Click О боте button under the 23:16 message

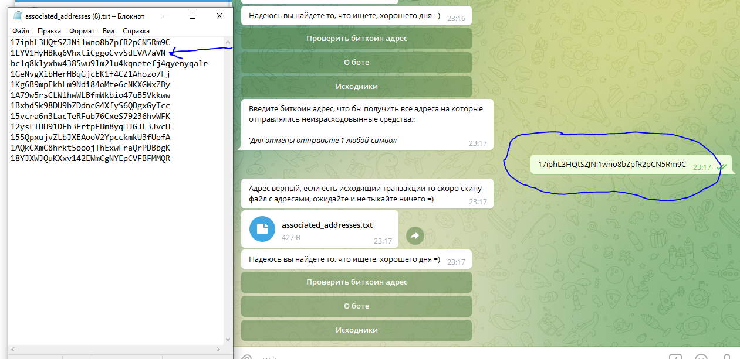click(x=357, y=63)
